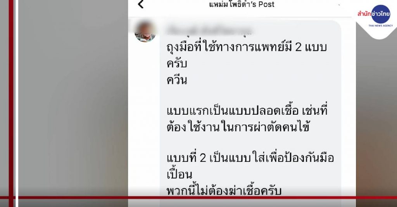This screenshot has width=397, height=207.
Task: Click the THAI NEWS AGENCY caption text
Action: [381, 26]
